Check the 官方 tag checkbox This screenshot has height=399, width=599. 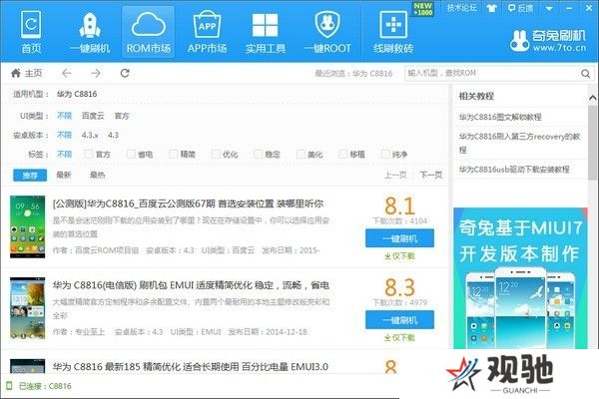(x=89, y=154)
